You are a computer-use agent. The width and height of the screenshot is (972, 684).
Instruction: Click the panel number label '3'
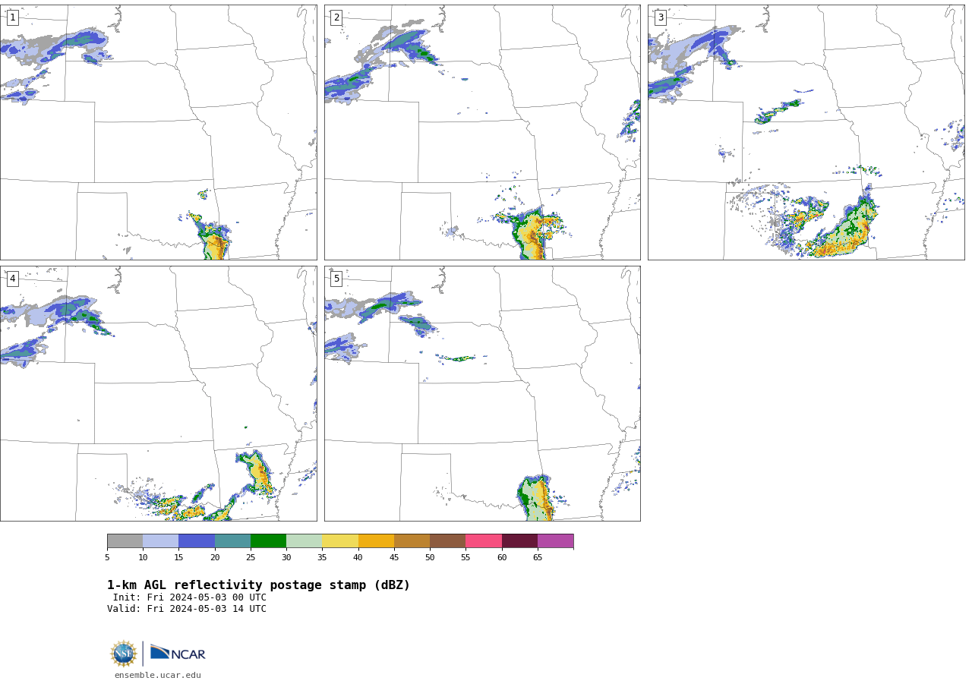(x=661, y=17)
